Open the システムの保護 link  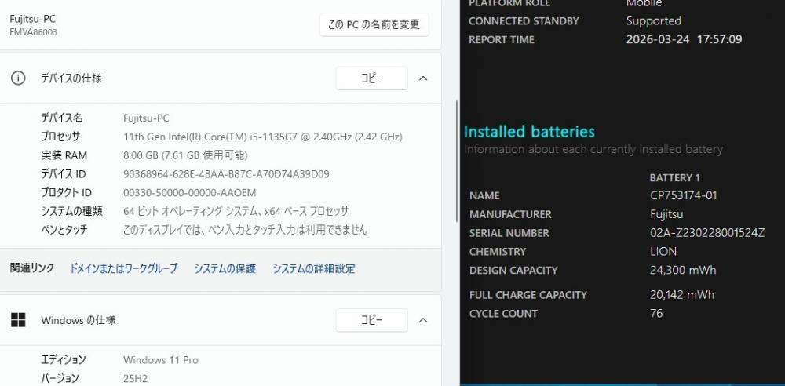pyautogui.click(x=225, y=268)
